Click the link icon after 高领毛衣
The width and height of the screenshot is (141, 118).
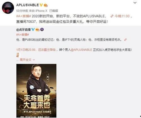click(x=125, y=40)
